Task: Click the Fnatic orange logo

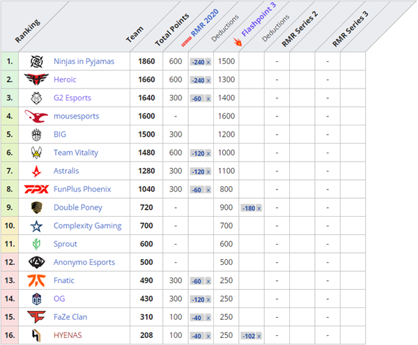Action: click(36, 280)
